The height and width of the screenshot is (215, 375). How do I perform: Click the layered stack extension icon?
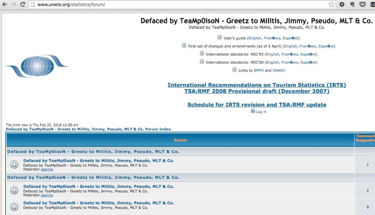(372, 4)
